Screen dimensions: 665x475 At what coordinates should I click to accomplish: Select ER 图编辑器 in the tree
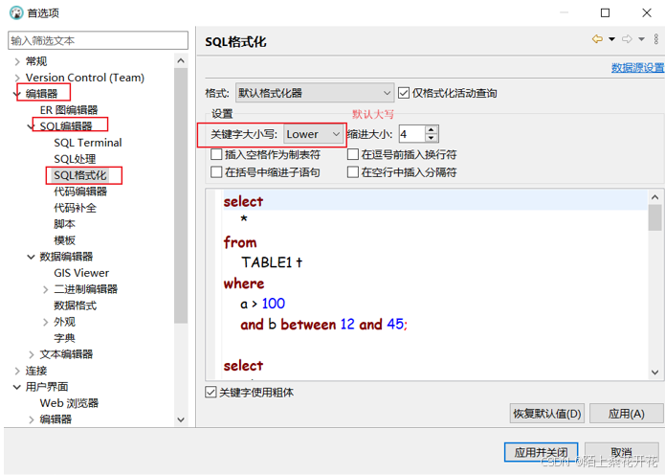[x=69, y=110]
